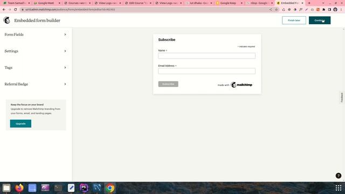The height and width of the screenshot is (194, 345).
Task: Open PhpStorm from the dock
Action: pos(84,188)
